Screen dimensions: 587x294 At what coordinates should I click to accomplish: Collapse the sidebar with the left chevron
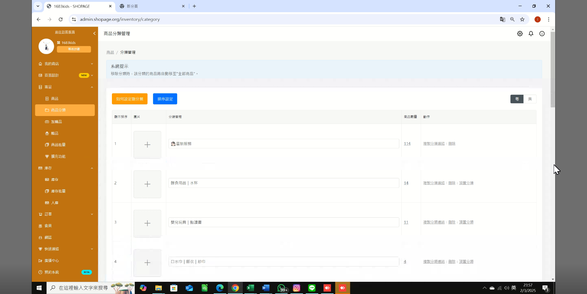pos(94,33)
